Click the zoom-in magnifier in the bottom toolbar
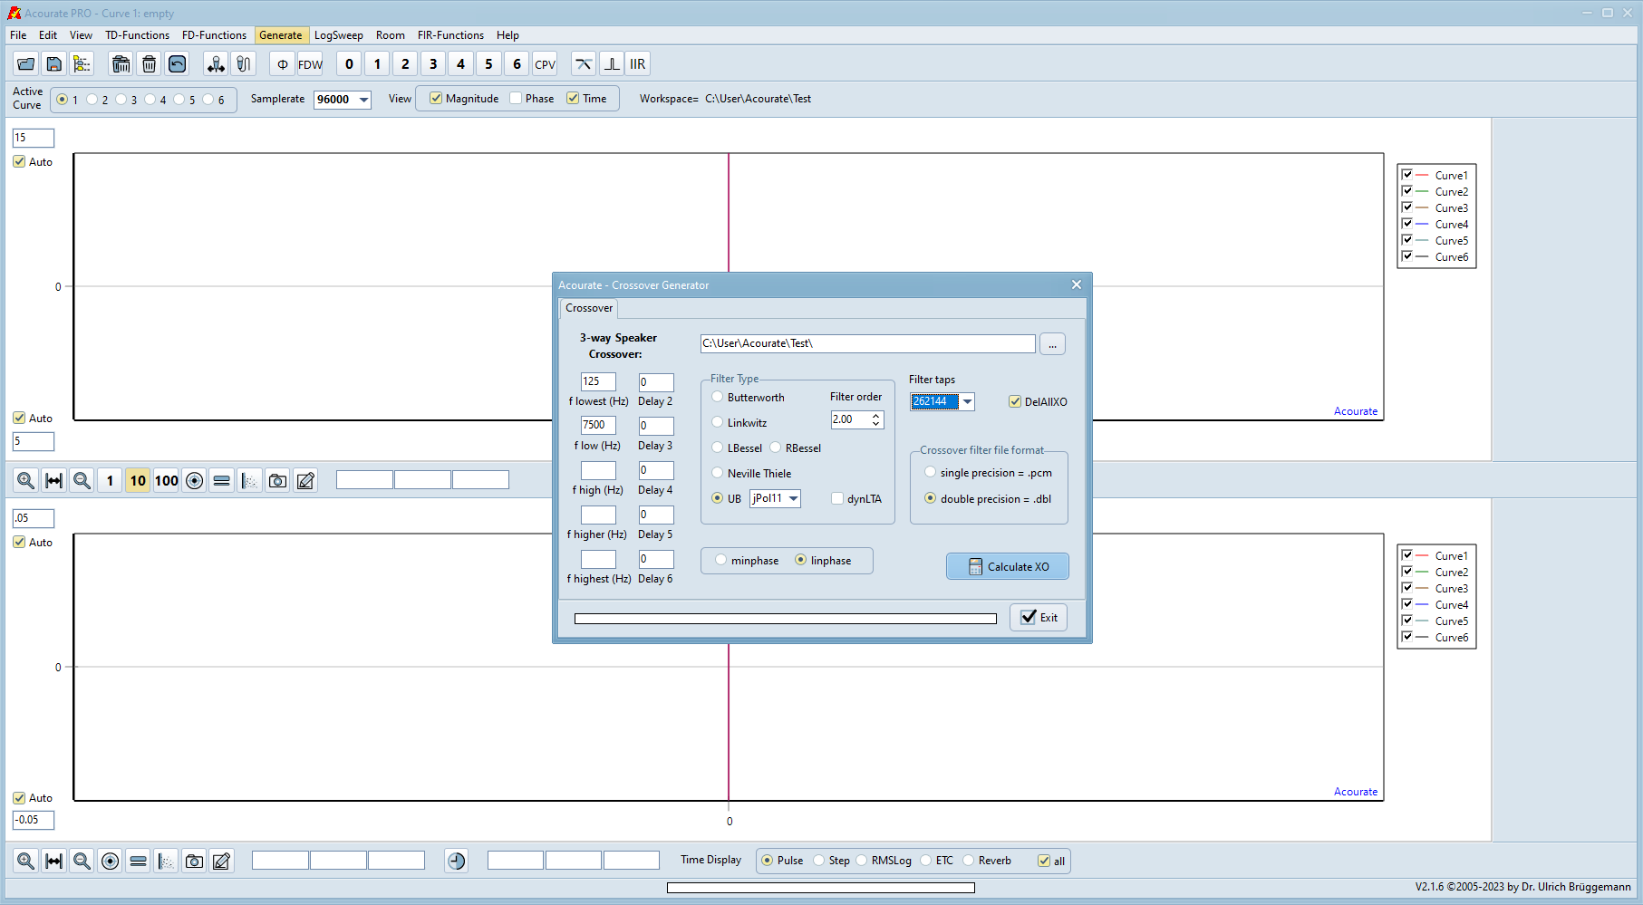Screen dimensions: 1643x905 coord(26,862)
